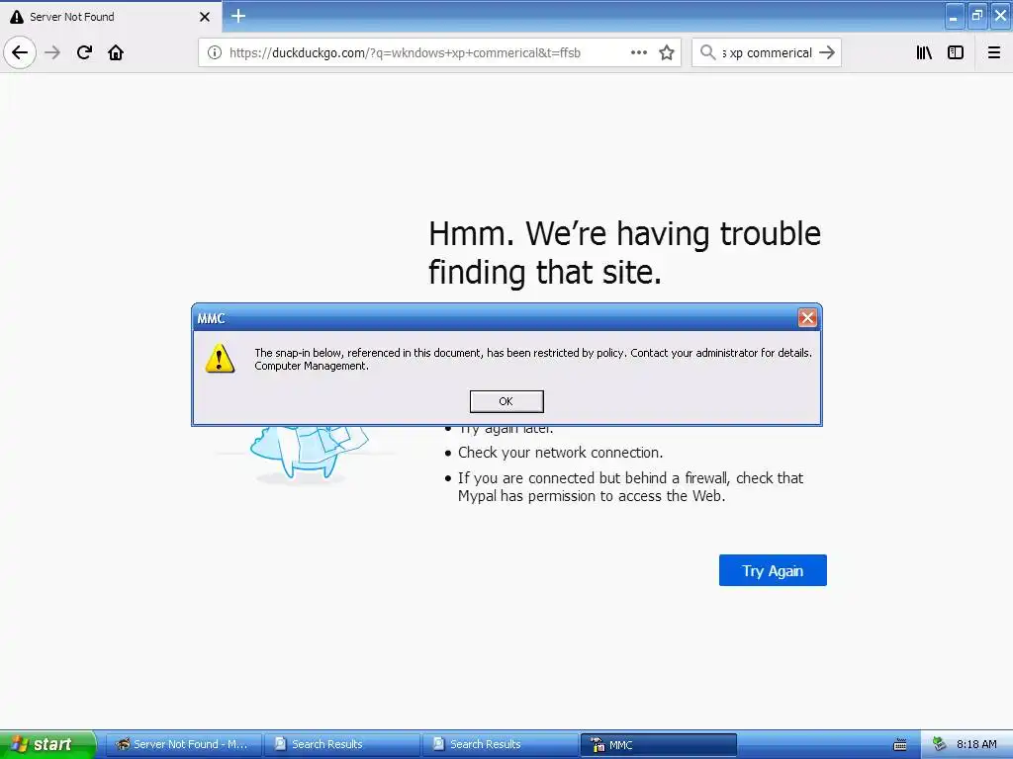The height and width of the screenshot is (759, 1013).
Task: Open the Windows start menu
Action: pyautogui.click(x=47, y=744)
